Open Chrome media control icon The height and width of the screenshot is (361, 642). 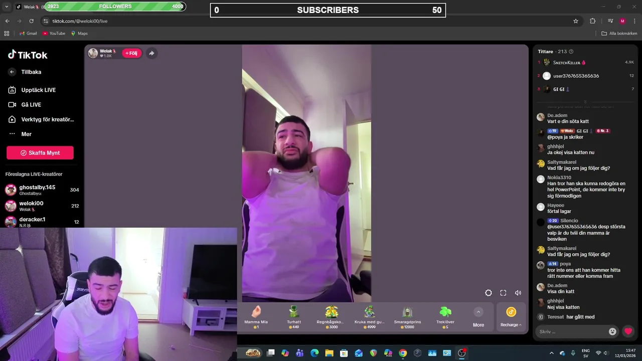(610, 21)
